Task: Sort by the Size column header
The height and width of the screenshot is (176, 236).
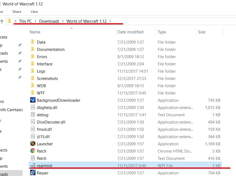Action: [x=202, y=32]
